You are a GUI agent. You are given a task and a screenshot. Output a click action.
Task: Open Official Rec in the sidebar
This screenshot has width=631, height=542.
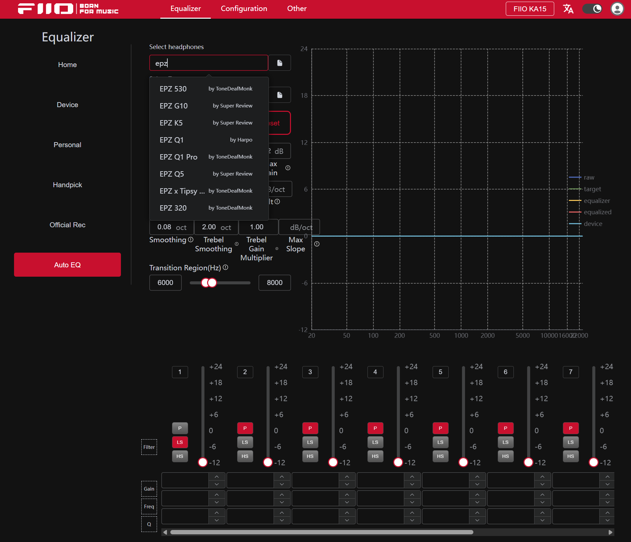(x=67, y=225)
